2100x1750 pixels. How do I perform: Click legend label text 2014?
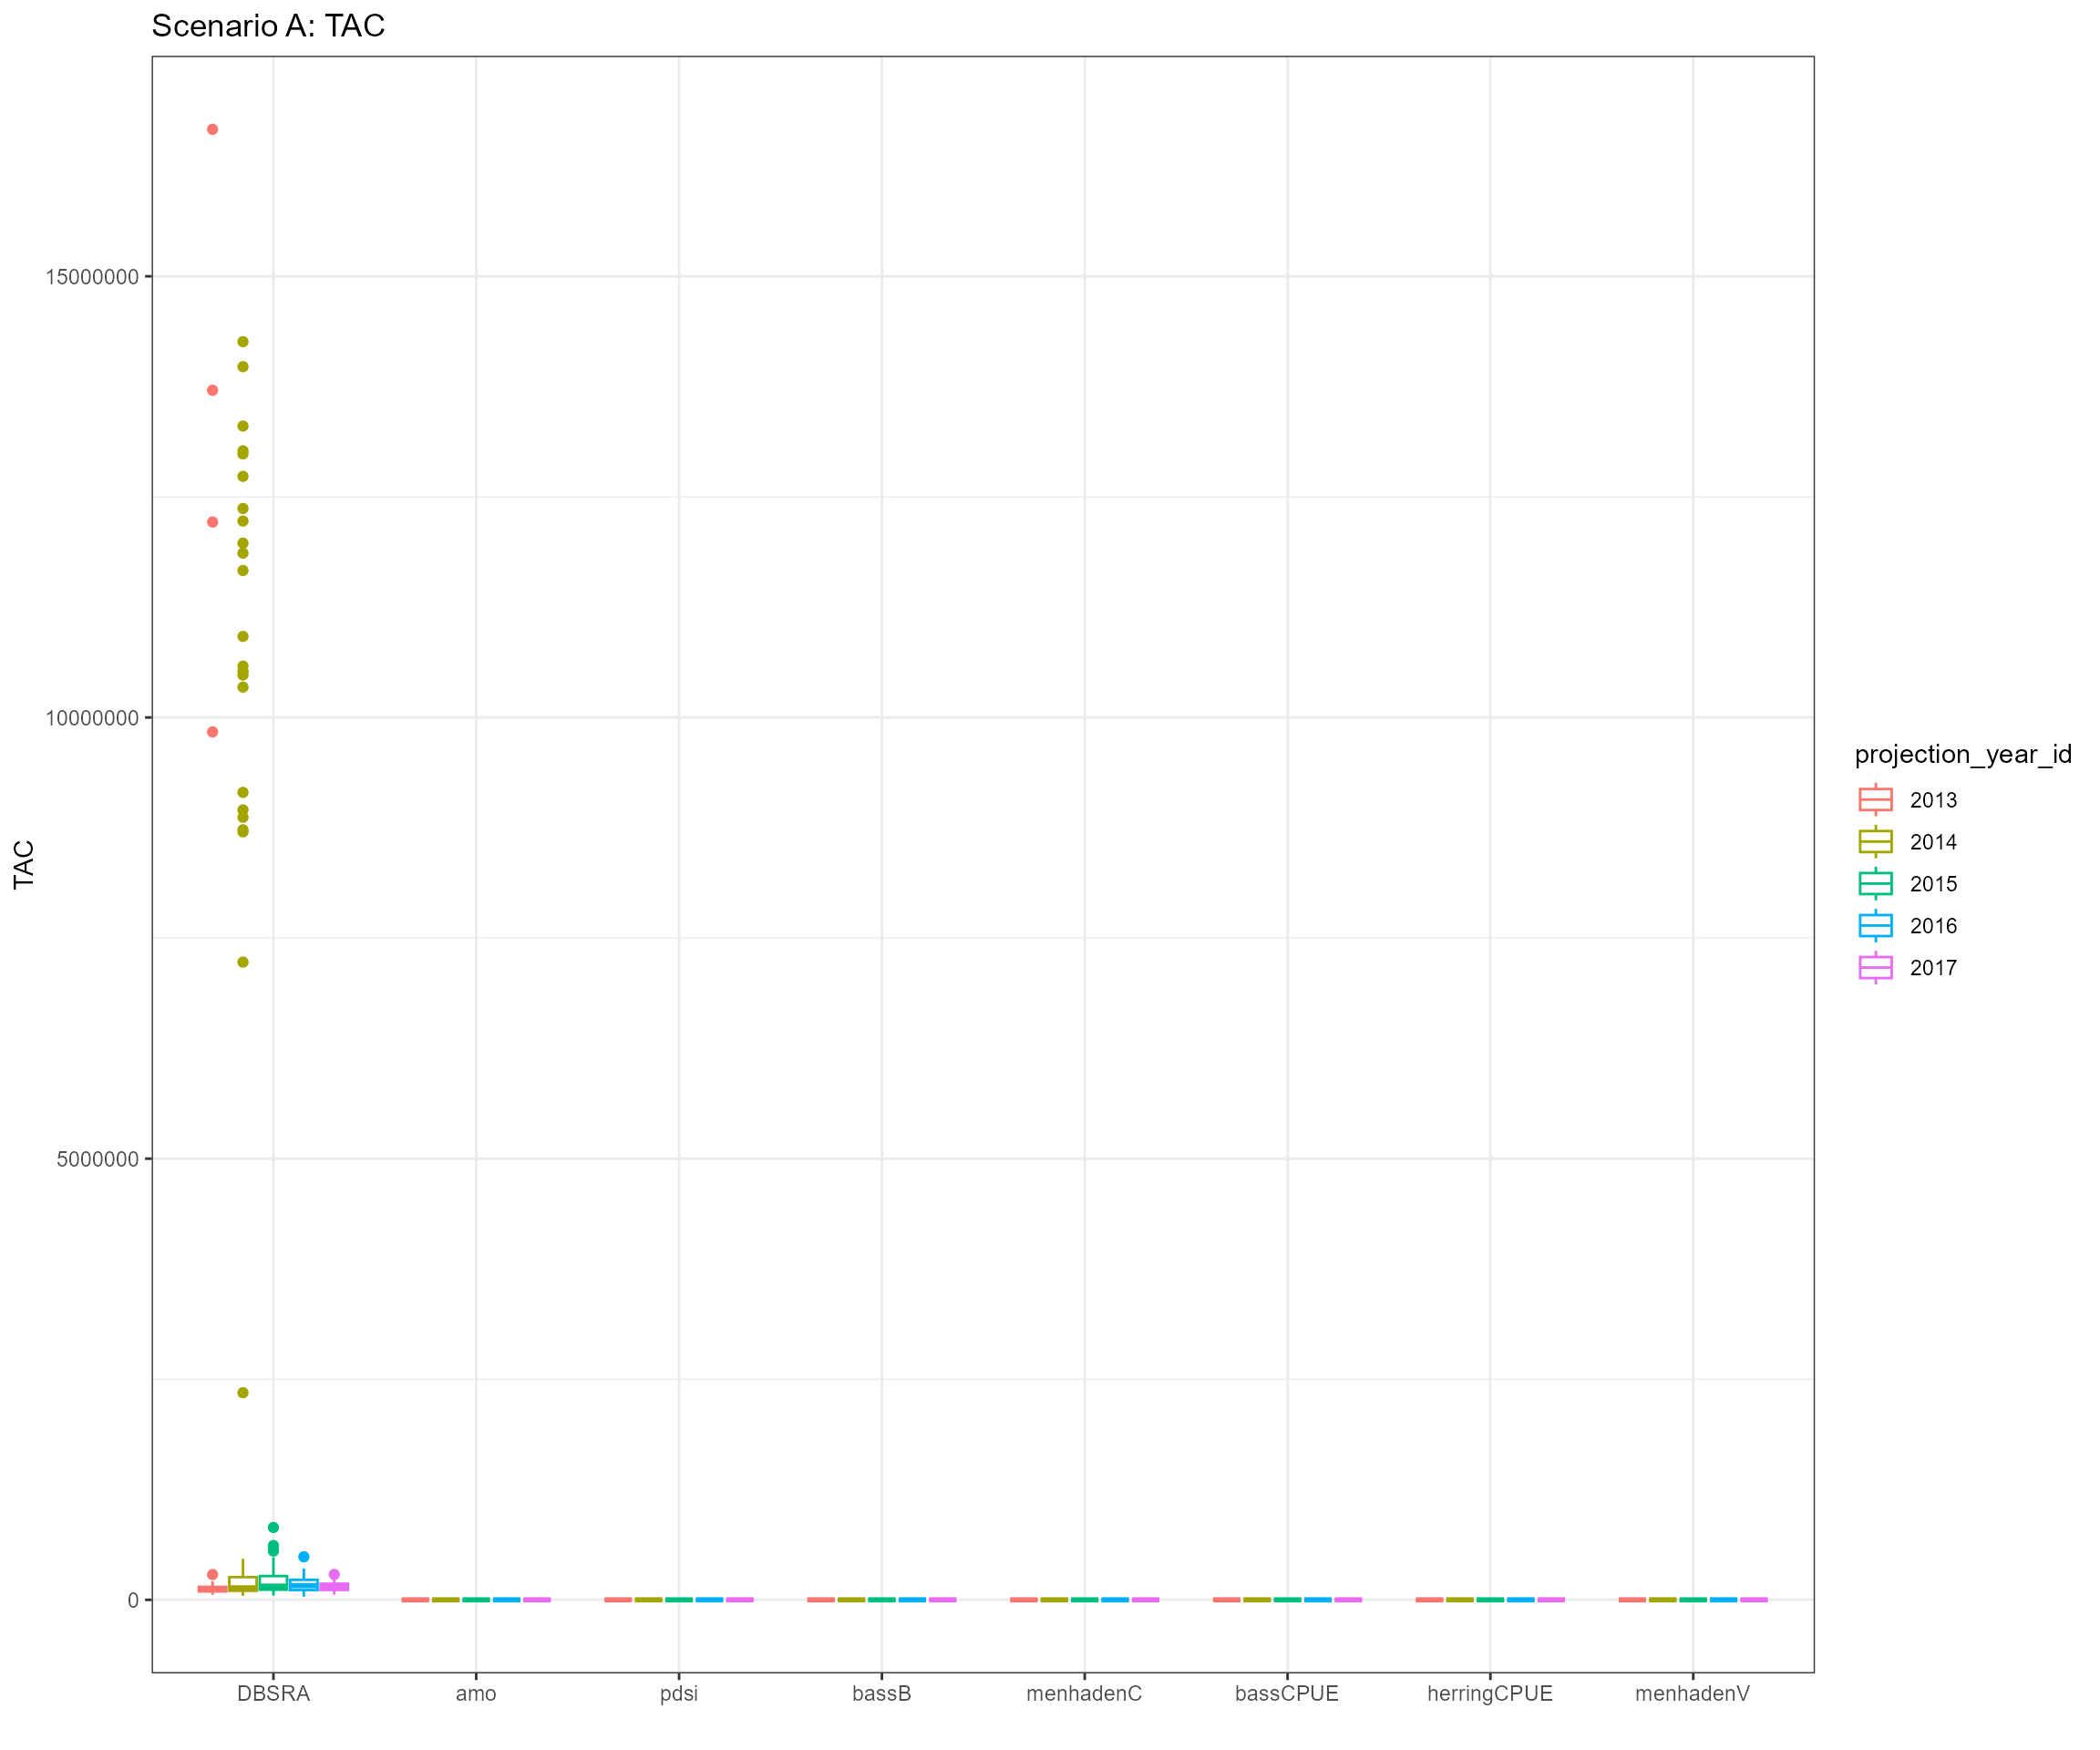1933,842
